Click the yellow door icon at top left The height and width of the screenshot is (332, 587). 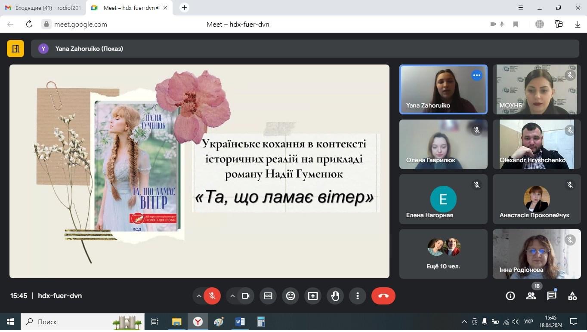click(x=15, y=49)
